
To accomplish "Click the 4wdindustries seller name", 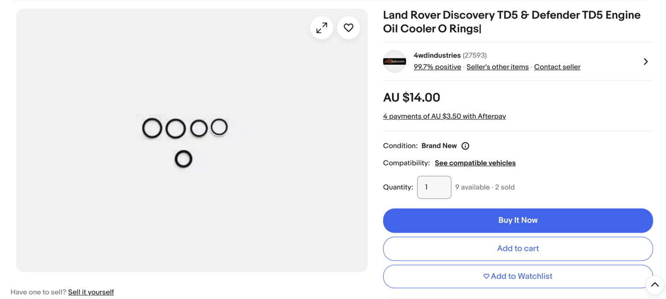I will point(437,55).
